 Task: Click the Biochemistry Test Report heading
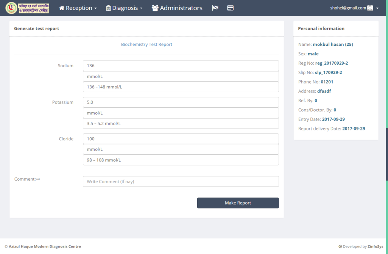(146, 45)
